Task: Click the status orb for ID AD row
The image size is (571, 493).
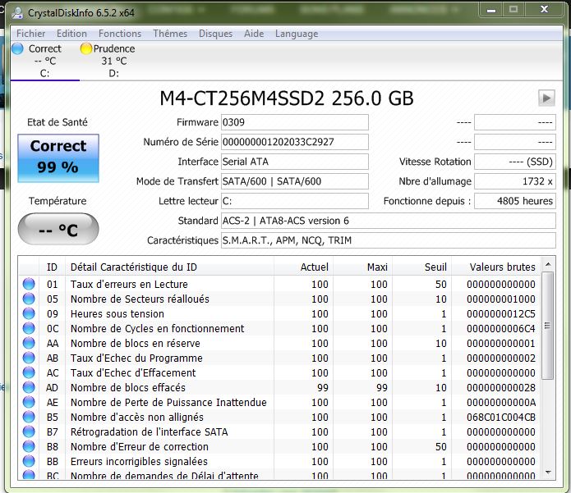Action: pyautogui.click(x=29, y=387)
